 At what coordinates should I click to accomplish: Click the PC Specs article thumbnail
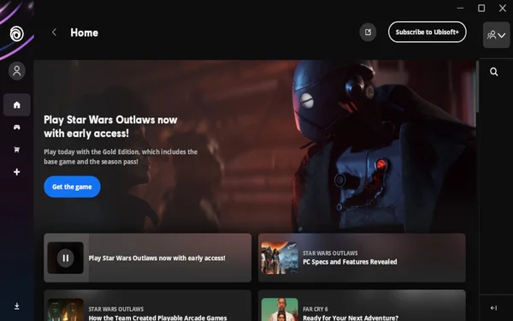coord(280,258)
